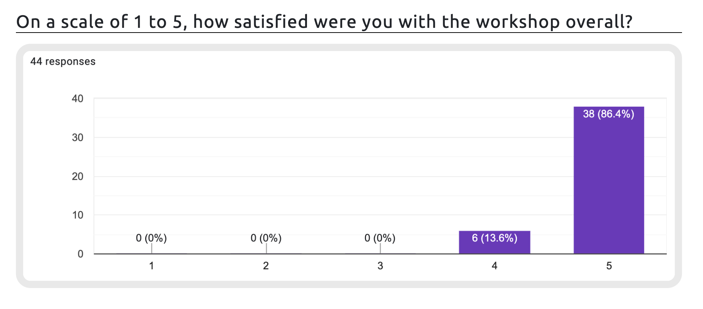Viewport: 703px width, 309px height.
Task: Click the y-axis value 40
Action: [x=77, y=98]
